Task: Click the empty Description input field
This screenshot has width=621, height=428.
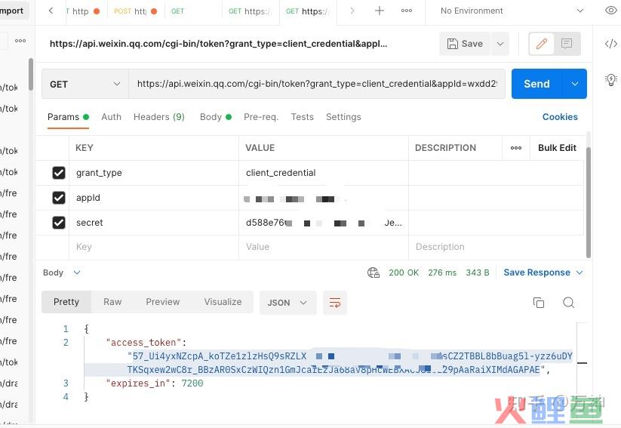Action: pos(496,247)
